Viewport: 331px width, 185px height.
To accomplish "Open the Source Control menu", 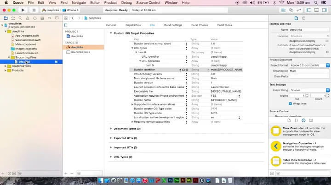I will [x=148, y=3].
